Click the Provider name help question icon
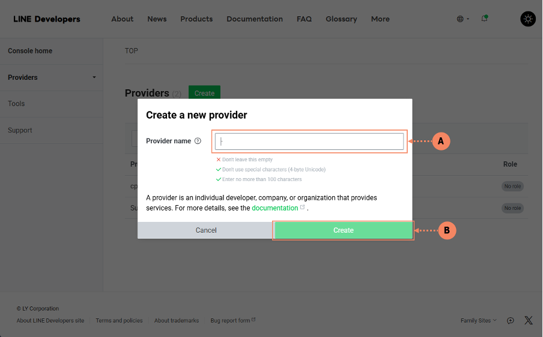 coord(198,141)
